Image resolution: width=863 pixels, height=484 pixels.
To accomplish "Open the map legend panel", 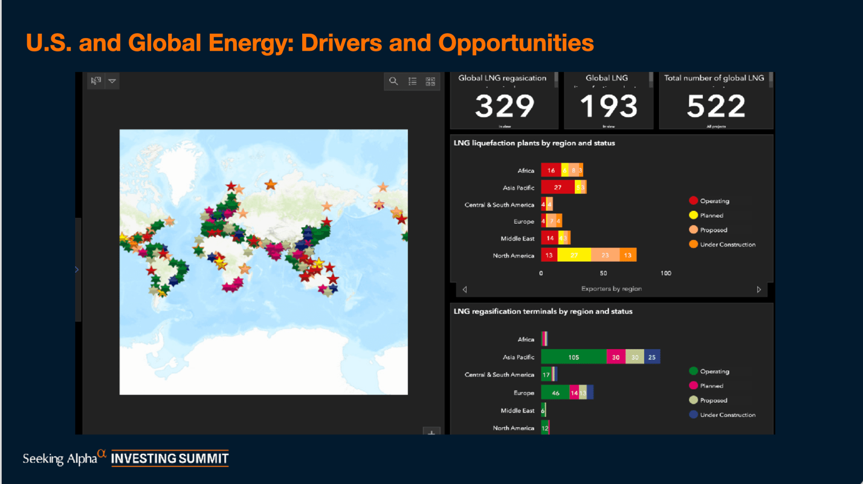I will pyautogui.click(x=412, y=81).
